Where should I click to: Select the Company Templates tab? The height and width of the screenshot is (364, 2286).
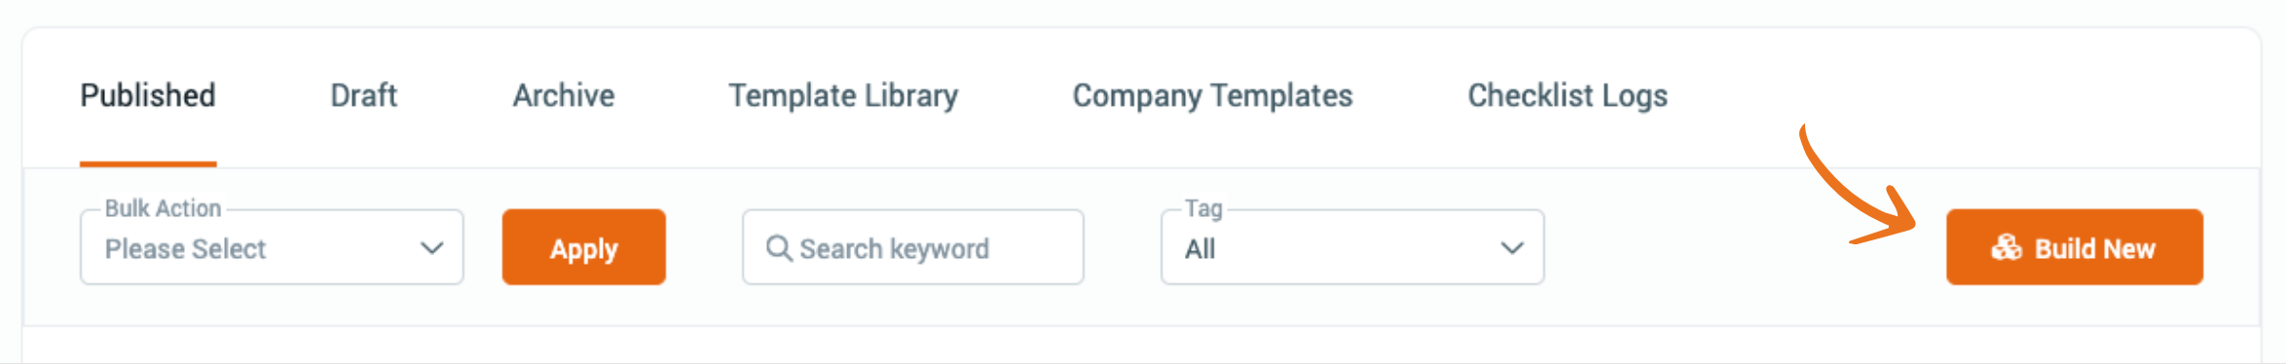(x=1212, y=95)
